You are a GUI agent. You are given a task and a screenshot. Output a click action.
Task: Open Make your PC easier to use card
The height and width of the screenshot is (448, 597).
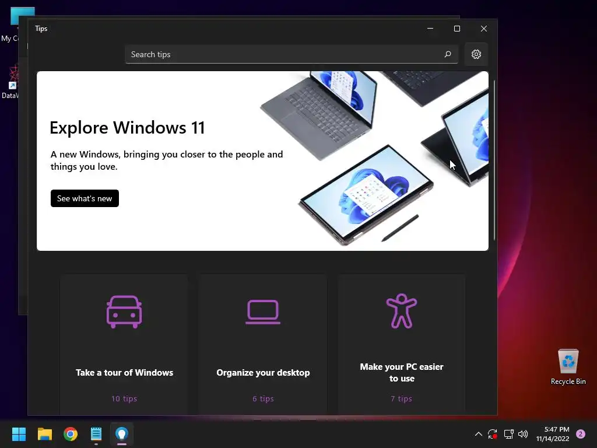tap(401, 345)
